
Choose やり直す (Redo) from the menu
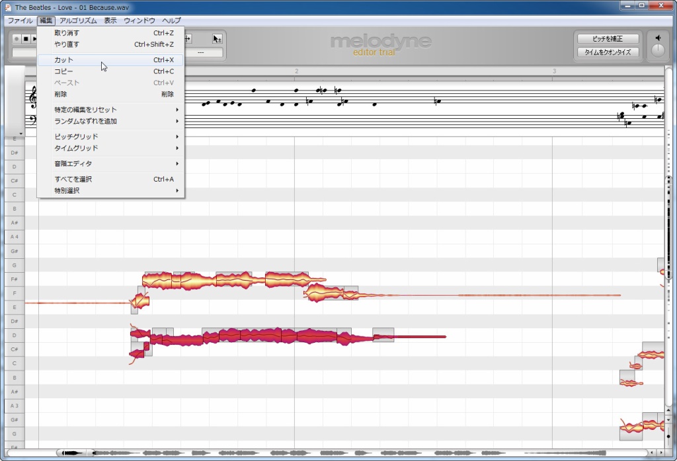[x=111, y=44]
